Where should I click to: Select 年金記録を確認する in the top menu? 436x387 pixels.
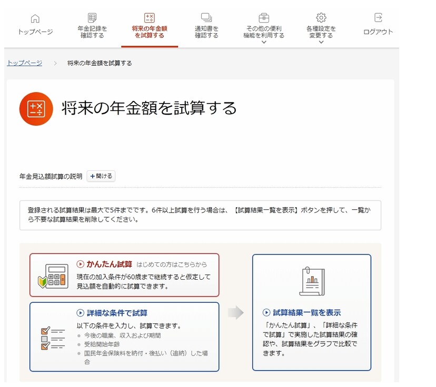pos(91,30)
